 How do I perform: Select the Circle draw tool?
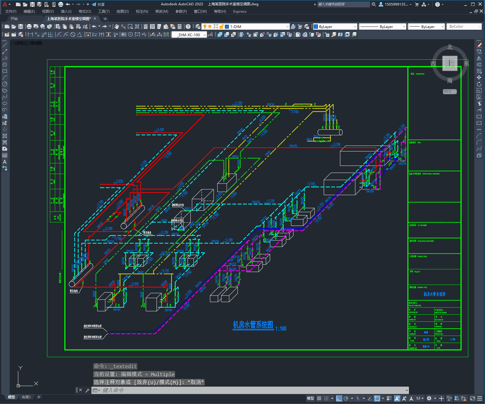coord(5,84)
